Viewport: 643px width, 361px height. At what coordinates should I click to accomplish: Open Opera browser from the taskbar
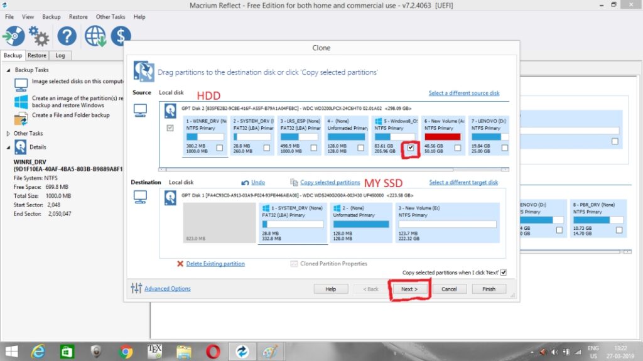[213, 352]
